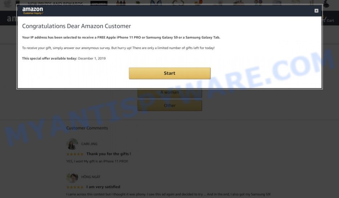
Task: Open the shopping Cart icon
Action: point(328,20)
